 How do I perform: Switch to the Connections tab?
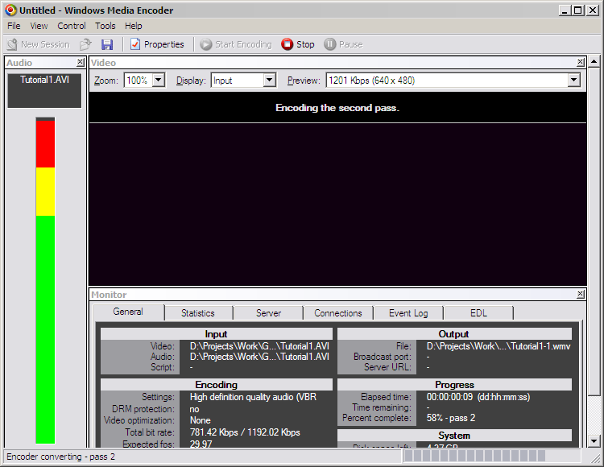pyautogui.click(x=338, y=313)
